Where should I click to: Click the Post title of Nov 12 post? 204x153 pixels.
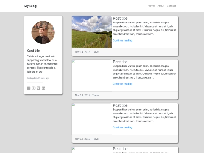tap(120, 105)
